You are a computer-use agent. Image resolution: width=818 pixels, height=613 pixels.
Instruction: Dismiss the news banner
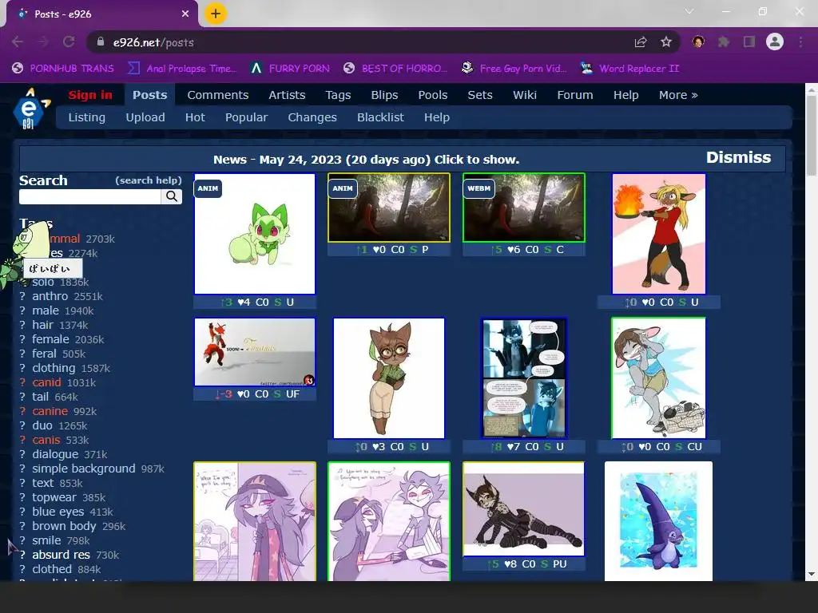point(738,157)
